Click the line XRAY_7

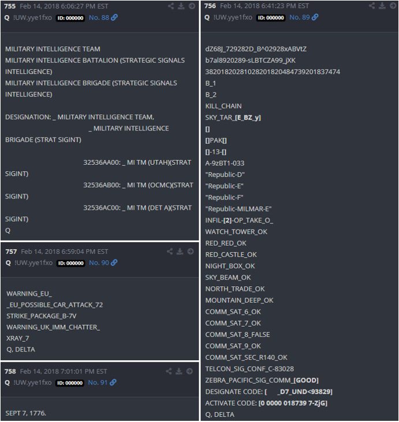18,338
